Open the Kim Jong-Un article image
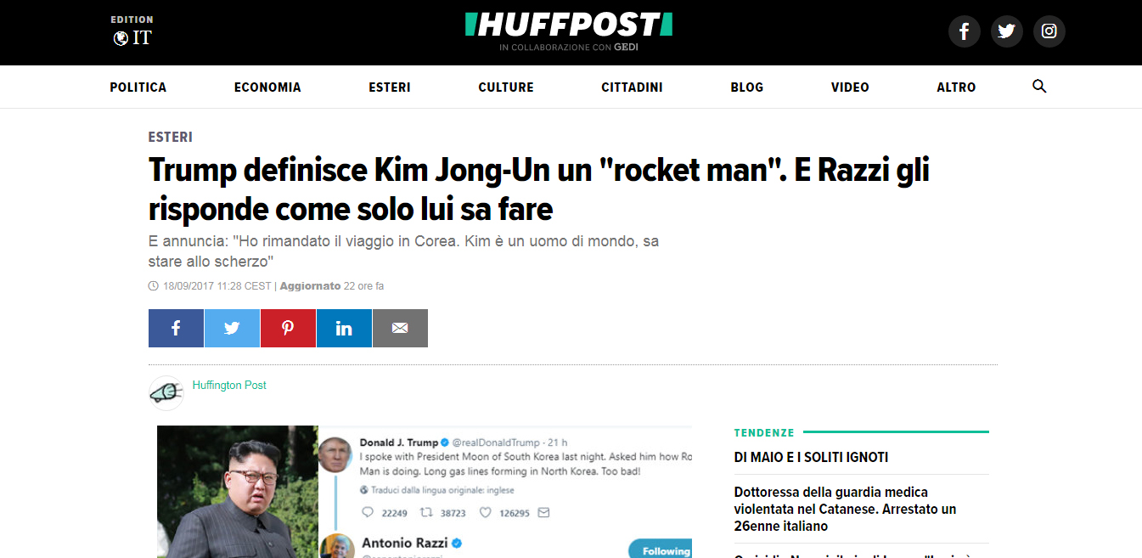Screen dimensions: 1142x558 425,492
